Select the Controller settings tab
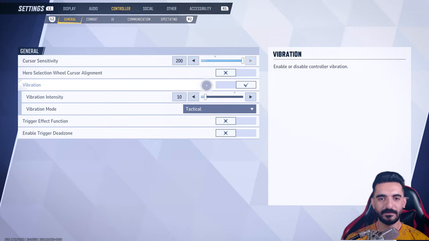429x241 pixels. [x=121, y=9]
